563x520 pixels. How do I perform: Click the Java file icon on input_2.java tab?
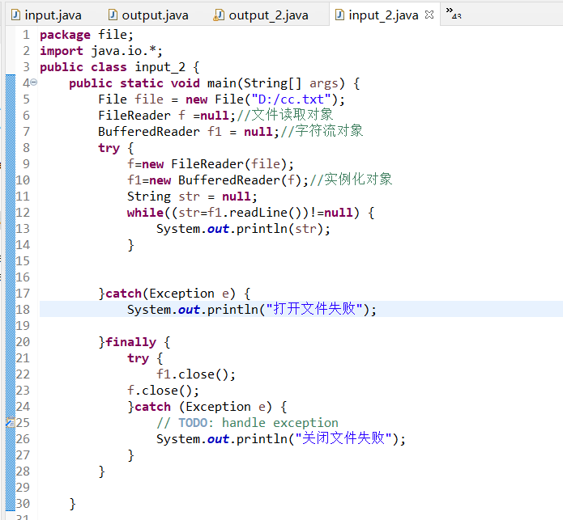pos(339,15)
